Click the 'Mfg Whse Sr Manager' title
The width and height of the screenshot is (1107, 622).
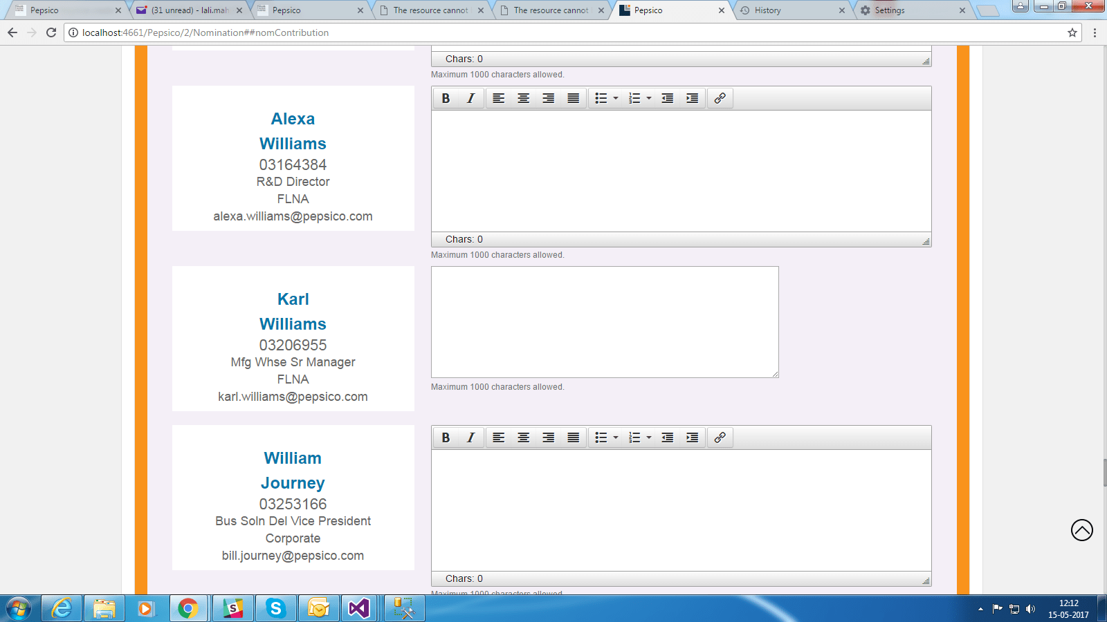click(x=293, y=362)
